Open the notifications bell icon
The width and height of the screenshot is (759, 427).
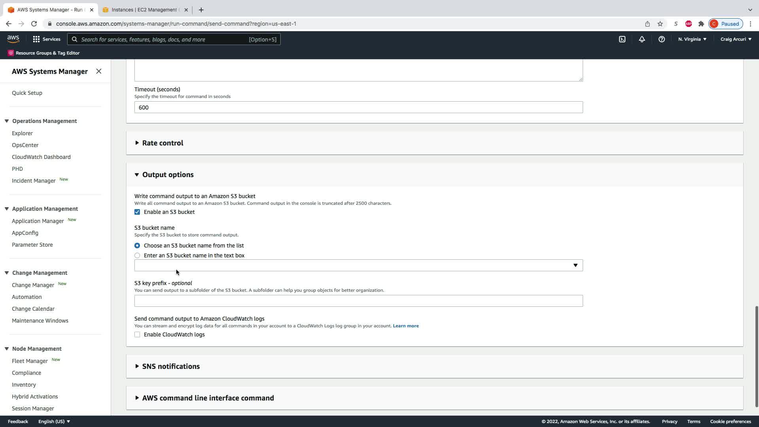click(642, 39)
